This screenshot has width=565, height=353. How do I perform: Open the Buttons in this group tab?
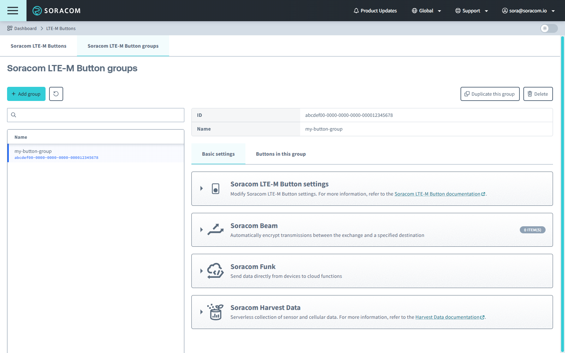[x=280, y=154]
